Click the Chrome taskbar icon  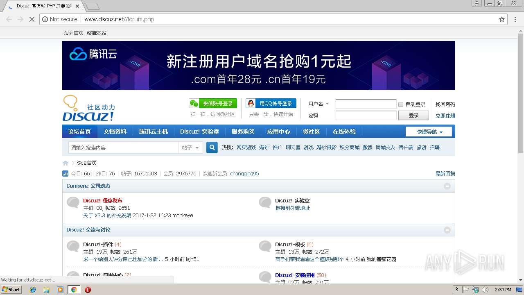point(74,290)
